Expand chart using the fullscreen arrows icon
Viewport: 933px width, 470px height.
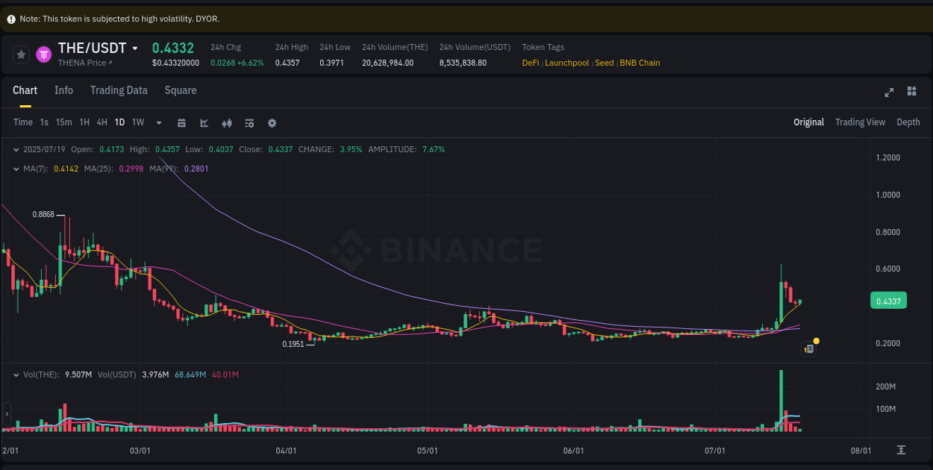889,92
